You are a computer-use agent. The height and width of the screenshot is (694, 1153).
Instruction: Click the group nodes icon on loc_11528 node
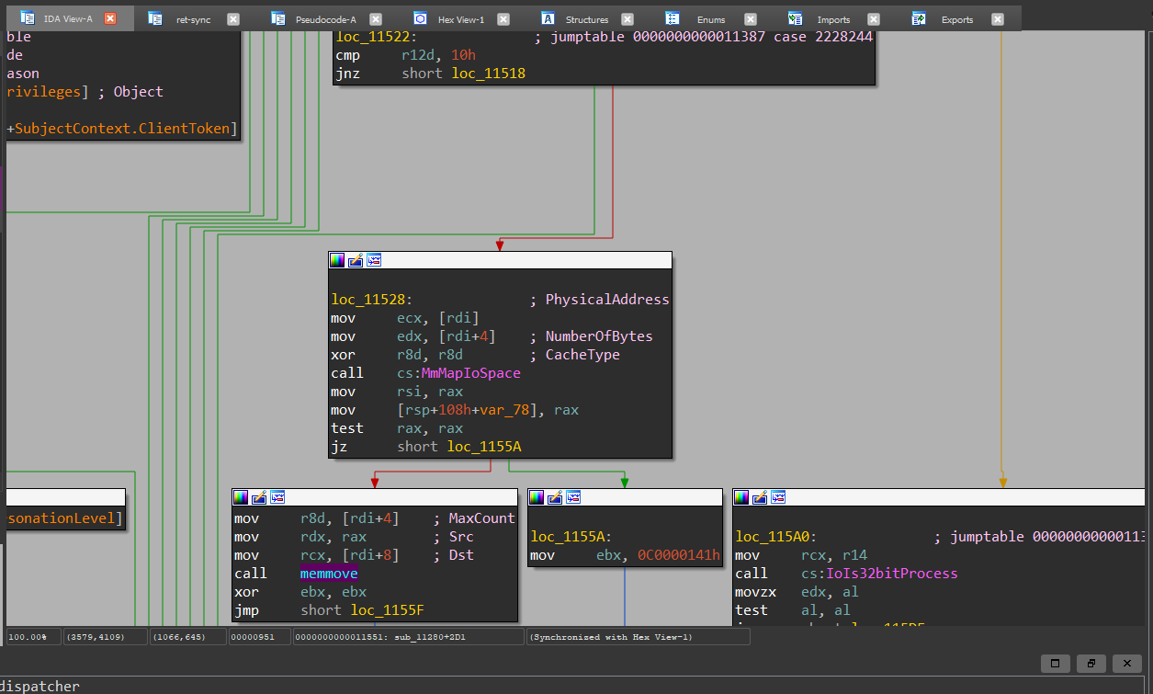374,261
